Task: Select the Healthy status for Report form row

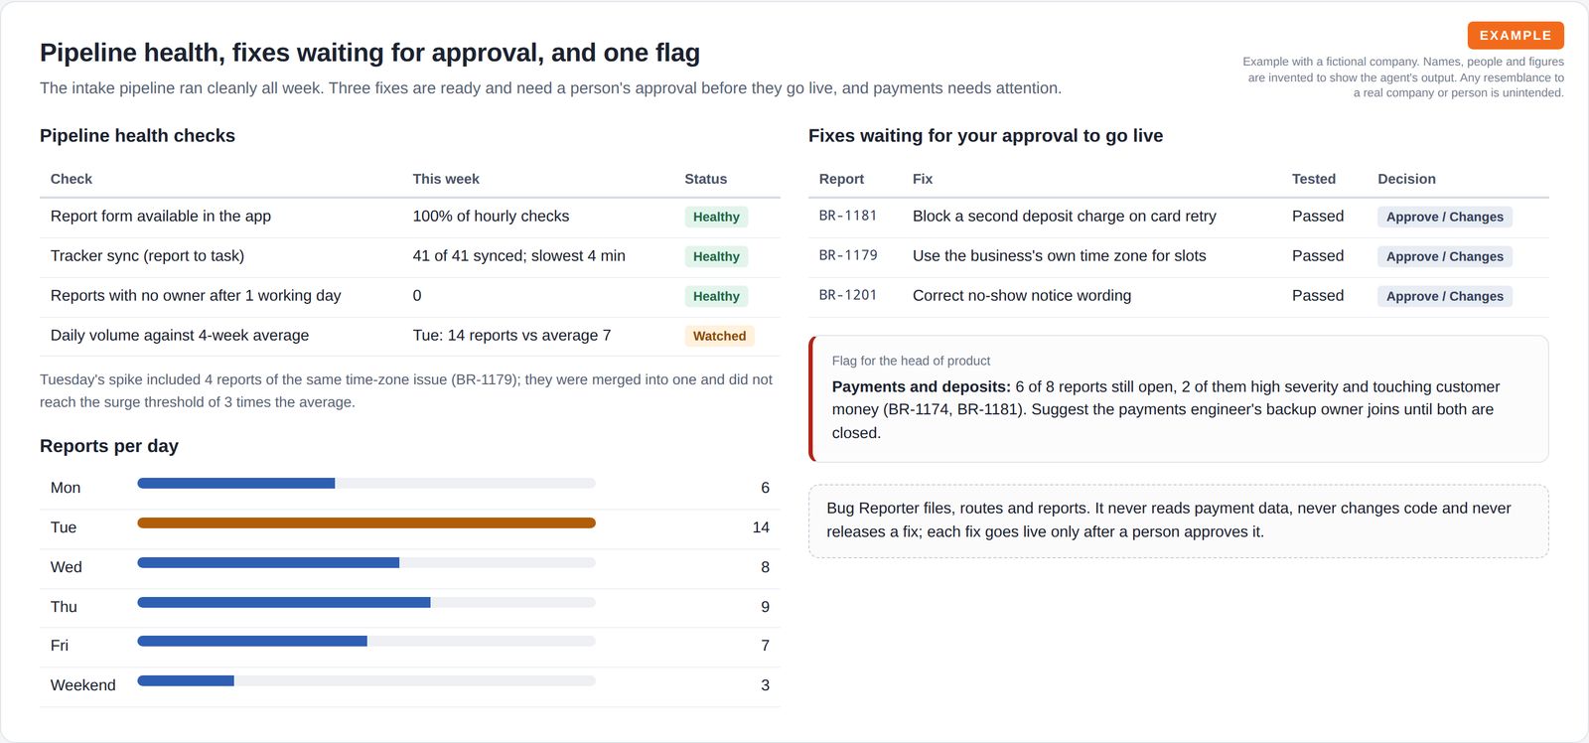Action: (x=716, y=217)
